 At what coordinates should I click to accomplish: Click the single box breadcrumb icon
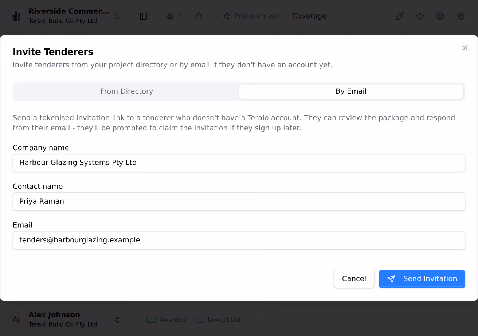199,16
